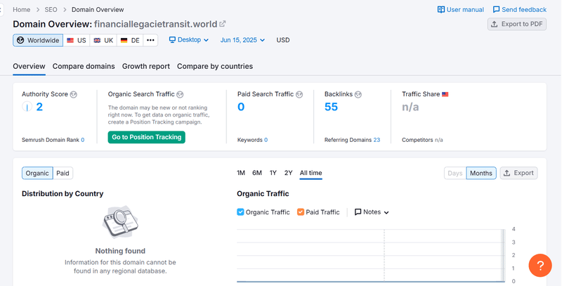Open external link icon next to domain name
This screenshot has width=562, height=286.
click(x=223, y=24)
